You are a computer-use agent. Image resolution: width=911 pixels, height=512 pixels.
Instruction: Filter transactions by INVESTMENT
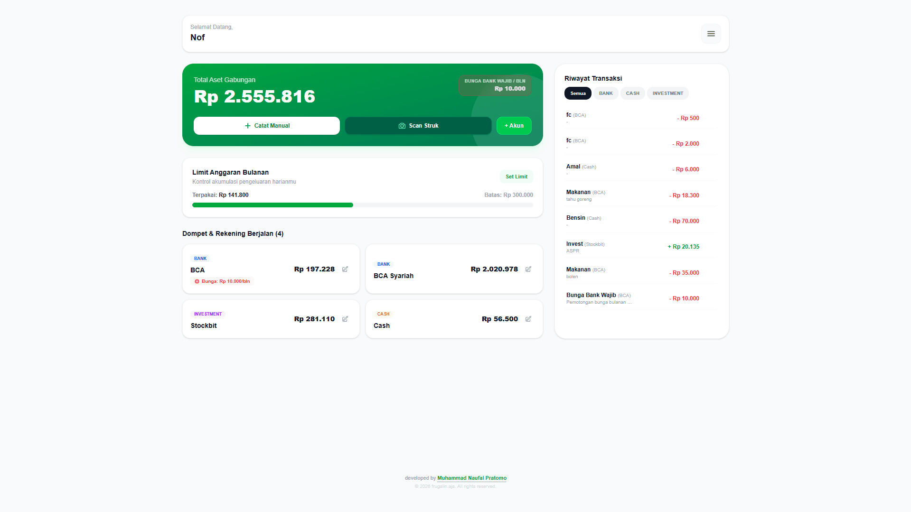[667, 93]
